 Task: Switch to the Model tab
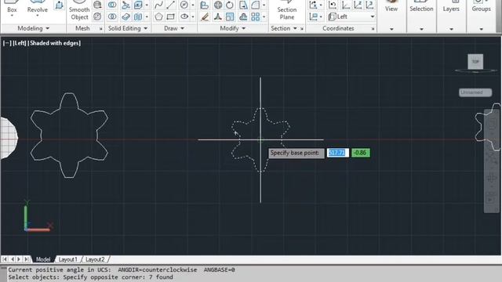(43, 259)
